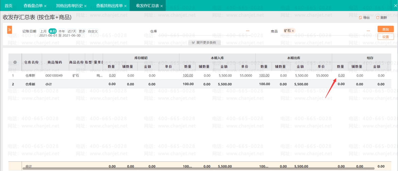Select the 收发存汇总表 tab
This screenshot has height=171, width=398.
click(148, 6)
